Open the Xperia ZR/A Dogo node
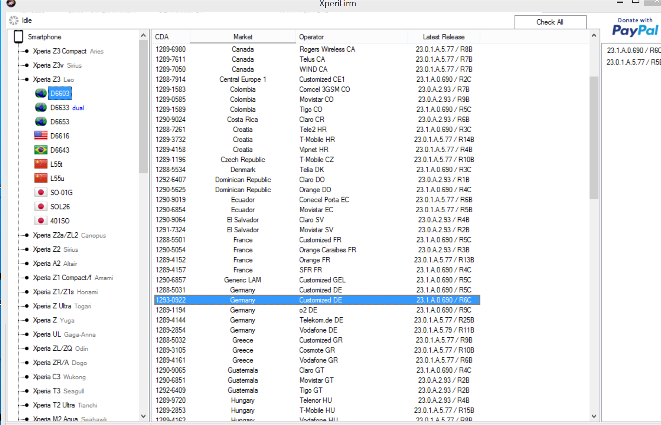 click(x=60, y=362)
